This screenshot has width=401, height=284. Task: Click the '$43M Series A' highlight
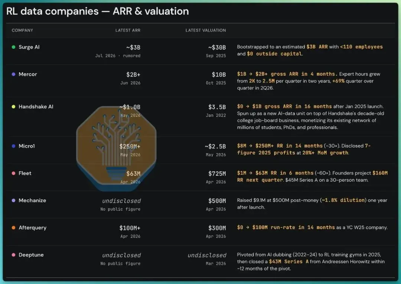[289, 261]
